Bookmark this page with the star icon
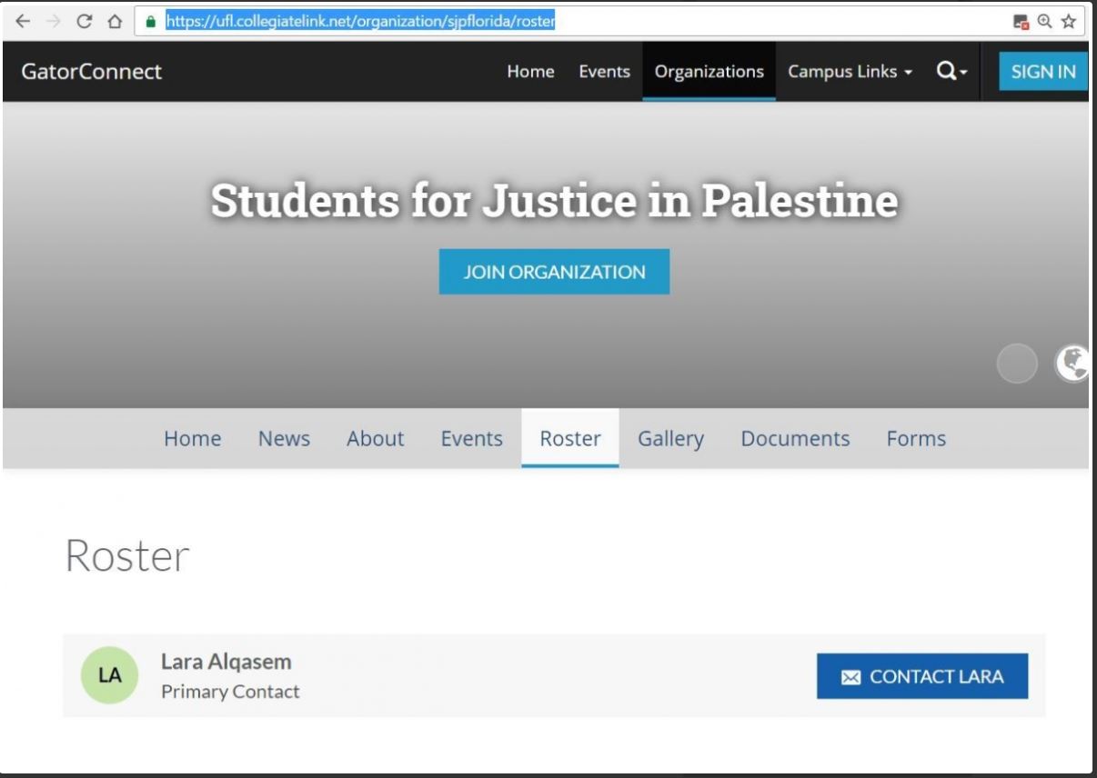Screen dimensions: 1097x778 [1068, 21]
